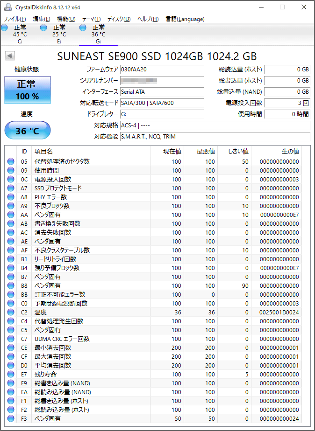Viewport: 315px width, 431px height.
Task: Click the firmware field 030fAA20
Action: pos(162,69)
